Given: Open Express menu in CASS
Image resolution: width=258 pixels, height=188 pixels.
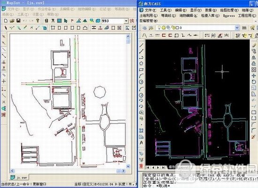Looking at the screenshot, I should (x=229, y=16).
